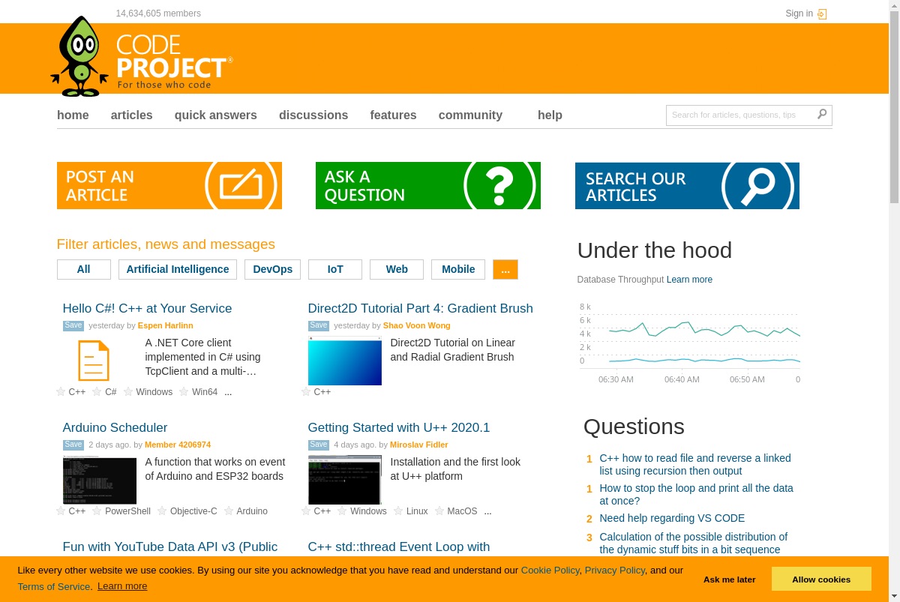Select the Mobile filter
900x602 pixels.
[x=458, y=269]
